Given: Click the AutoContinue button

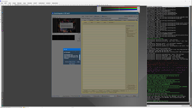Looking at the screenshot, I should point(105,96).
